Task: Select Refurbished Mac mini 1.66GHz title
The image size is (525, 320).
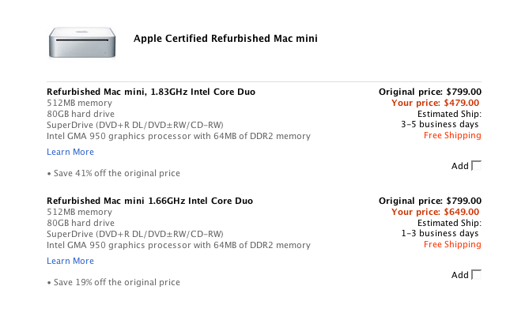Action: coord(149,201)
